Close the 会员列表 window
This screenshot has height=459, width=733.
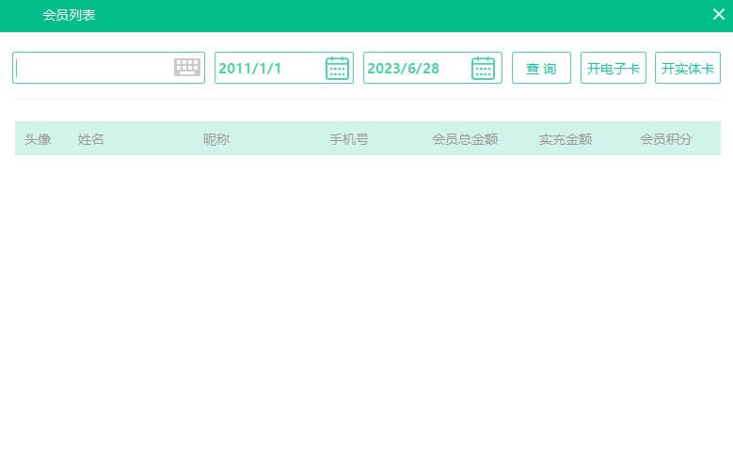(x=718, y=14)
